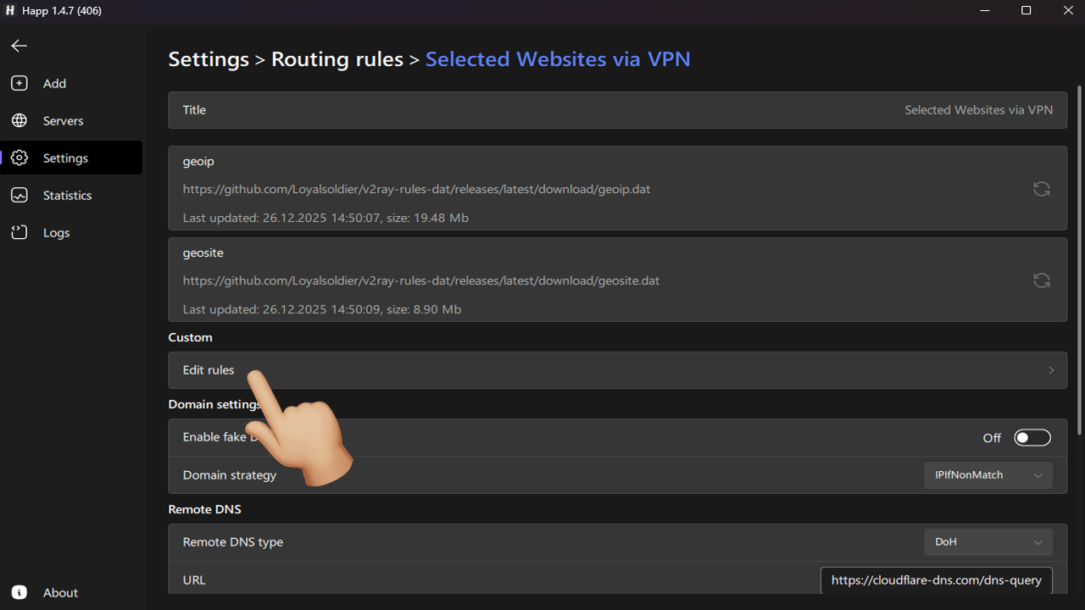Update the geosite.dat file
Viewport: 1085px width, 610px height.
1041,280
